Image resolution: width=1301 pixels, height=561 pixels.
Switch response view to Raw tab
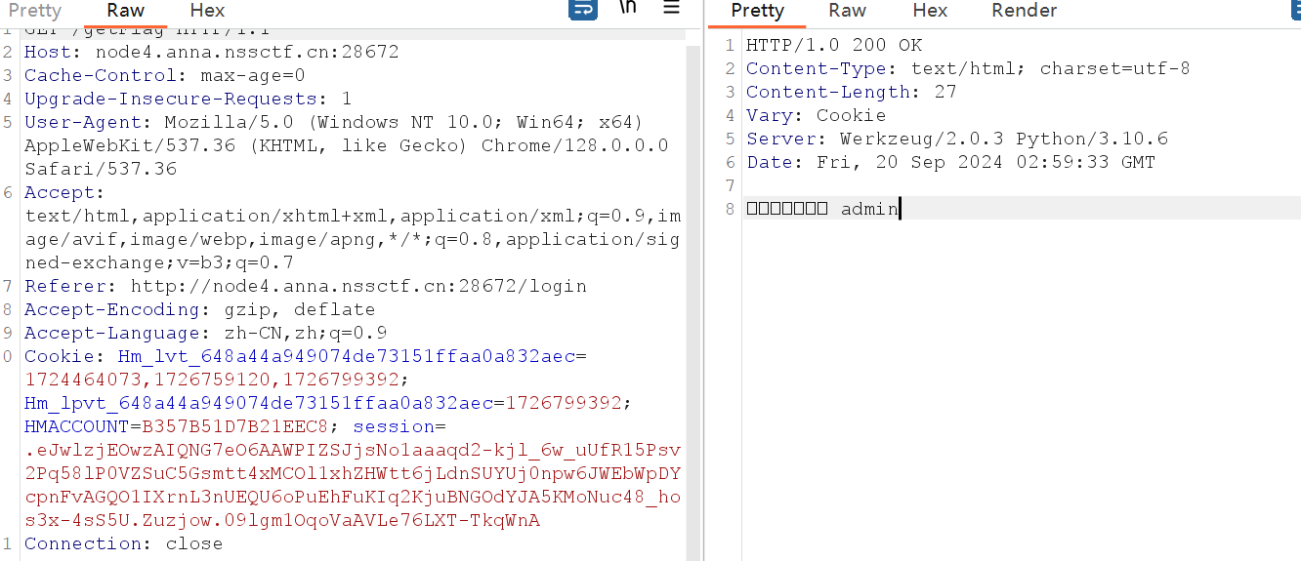coord(847,11)
